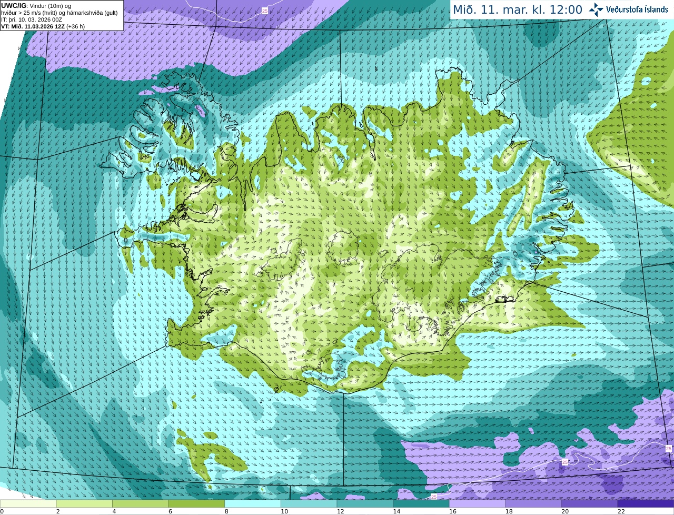The height and width of the screenshot is (515, 674).
Task: Pick the 12–14 m/s teal legend swatch
Action: point(365,503)
